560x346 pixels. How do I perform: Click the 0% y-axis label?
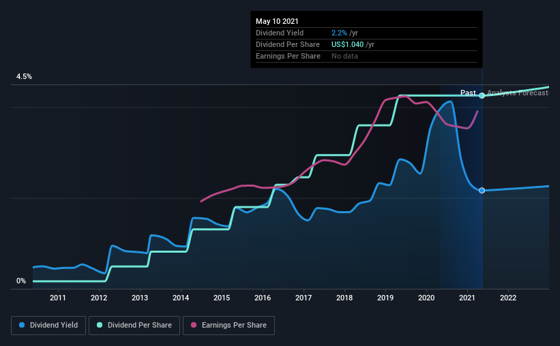pos(21,281)
